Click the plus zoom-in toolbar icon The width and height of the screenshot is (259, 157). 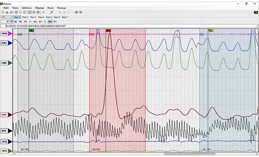tap(60, 12)
